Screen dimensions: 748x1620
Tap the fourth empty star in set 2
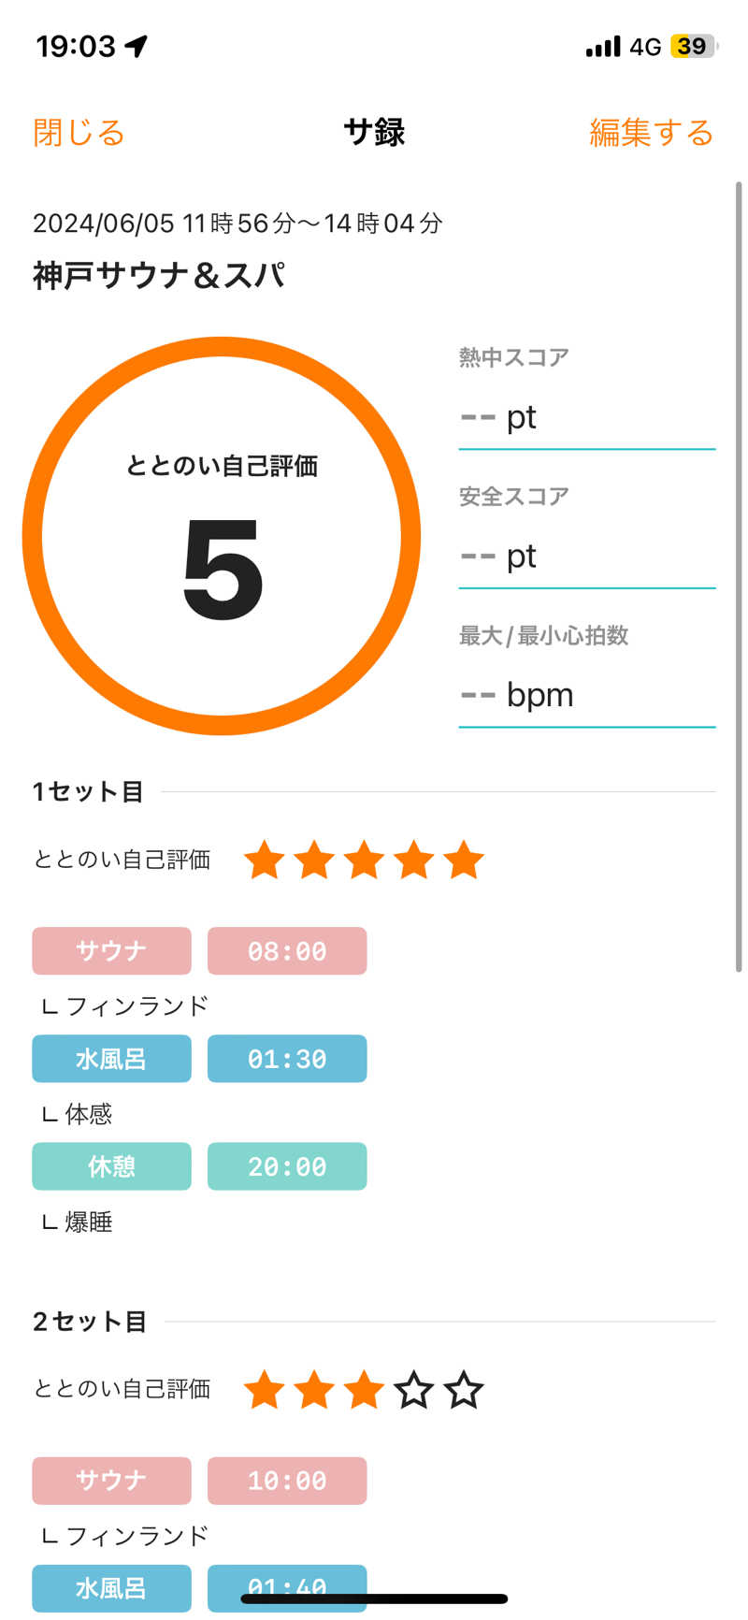tap(413, 1390)
